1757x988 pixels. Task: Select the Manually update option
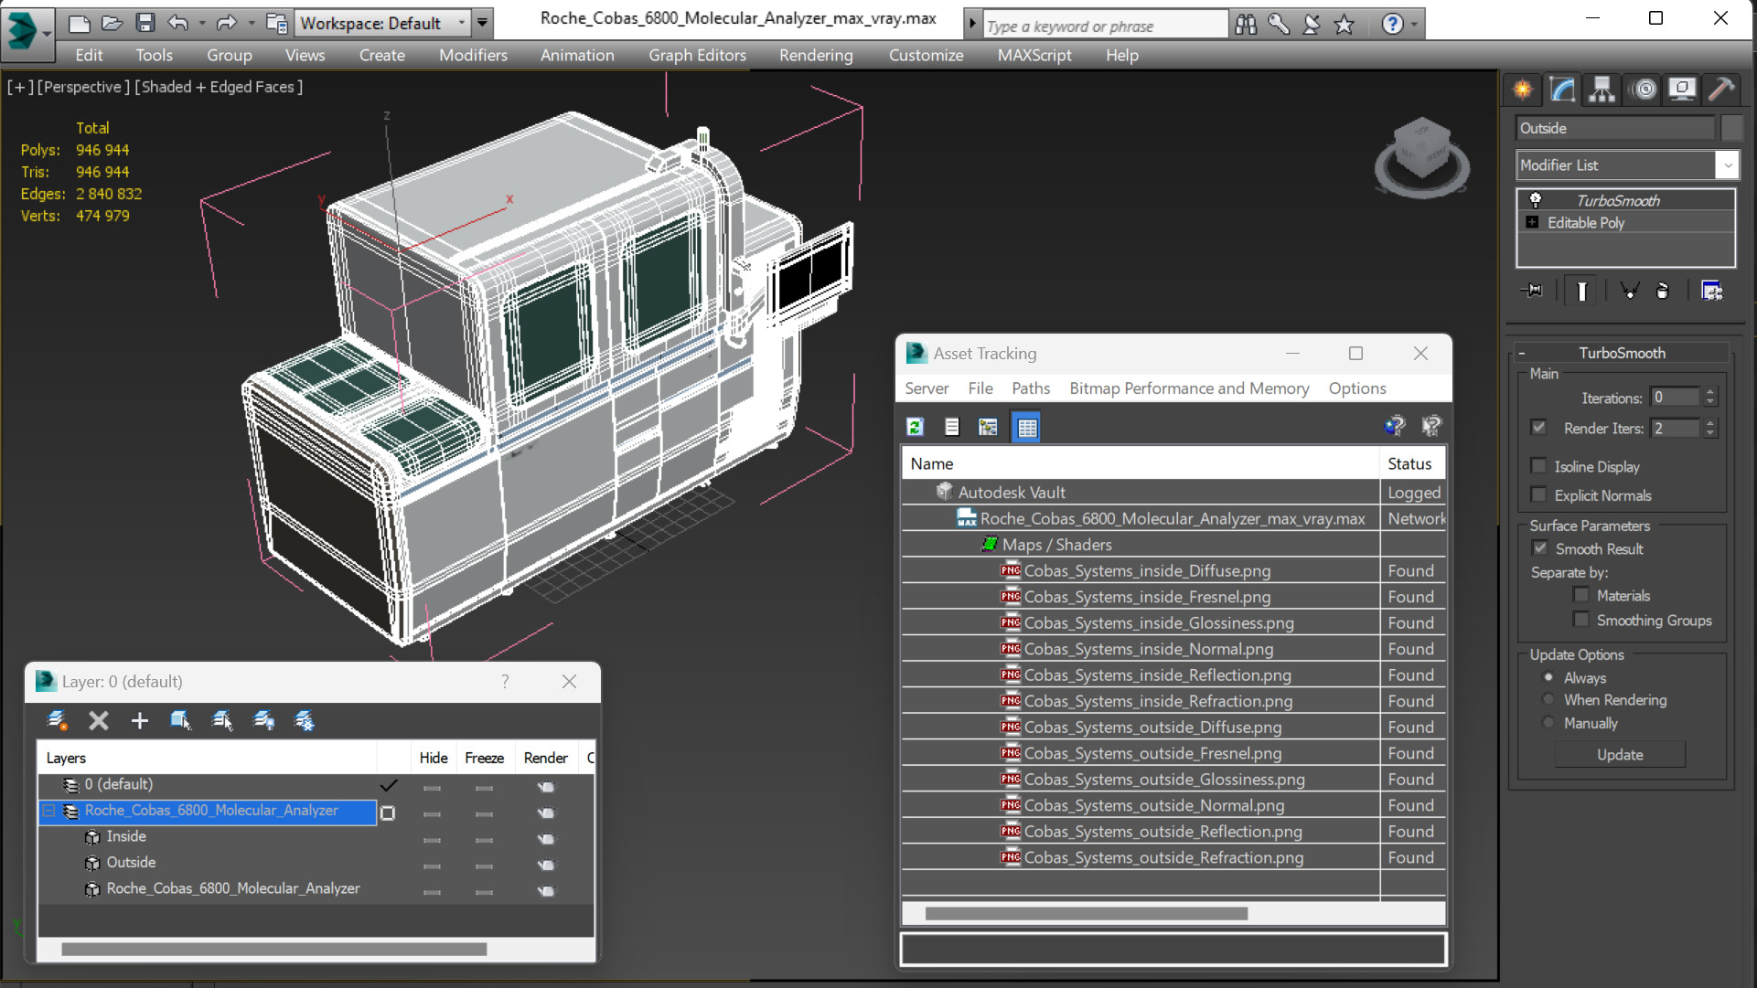point(1548,722)
